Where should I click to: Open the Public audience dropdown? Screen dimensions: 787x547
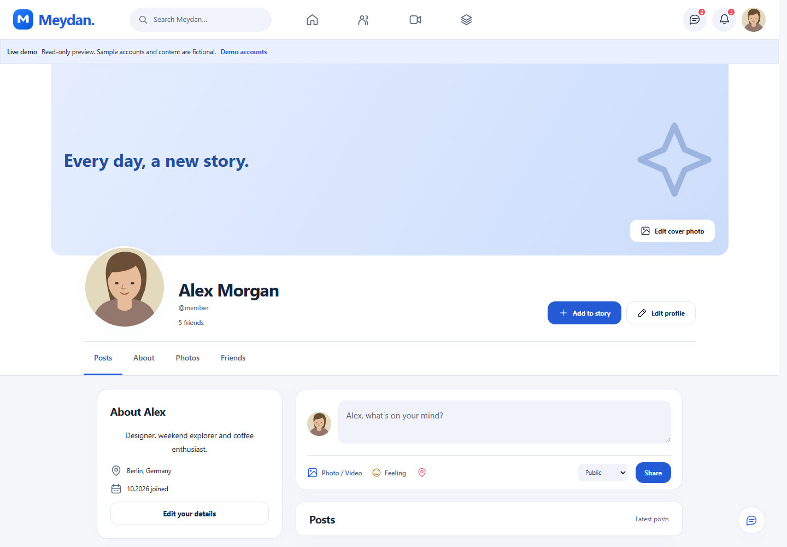[603, 473]
